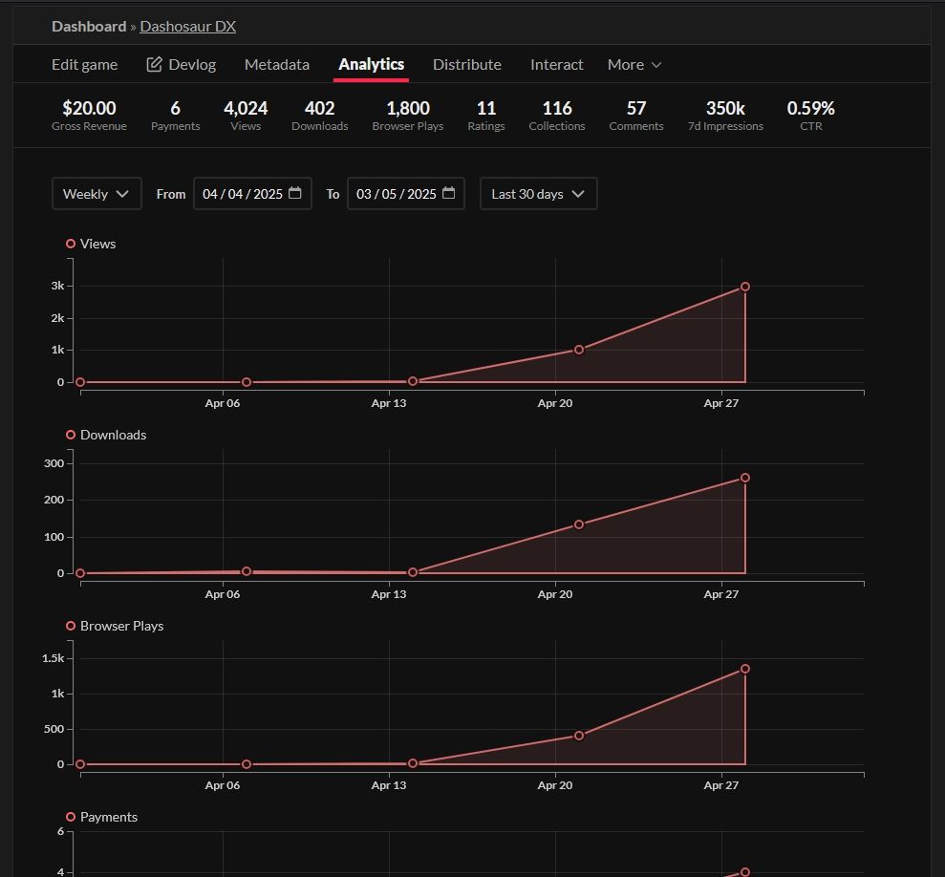Select the last Views data point near 3k
945x877 pixels.
(x=745, y=287)
